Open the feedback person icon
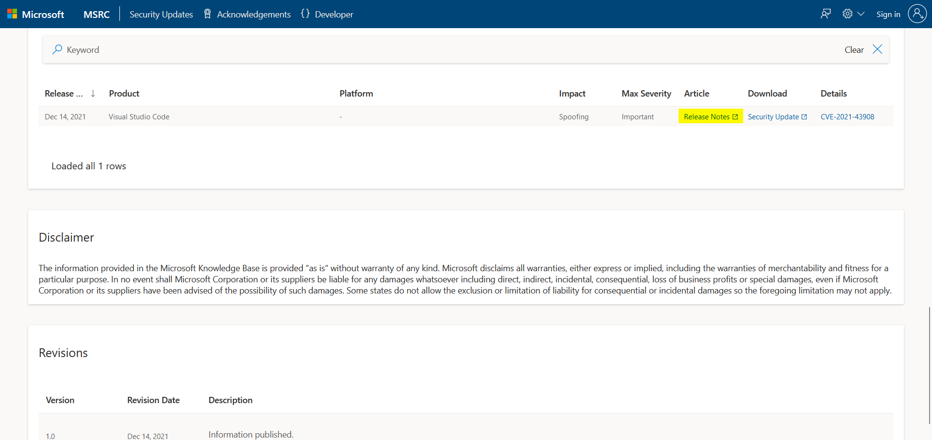The image size is (932, 440). pyautogui.click(x=826, y=14)
